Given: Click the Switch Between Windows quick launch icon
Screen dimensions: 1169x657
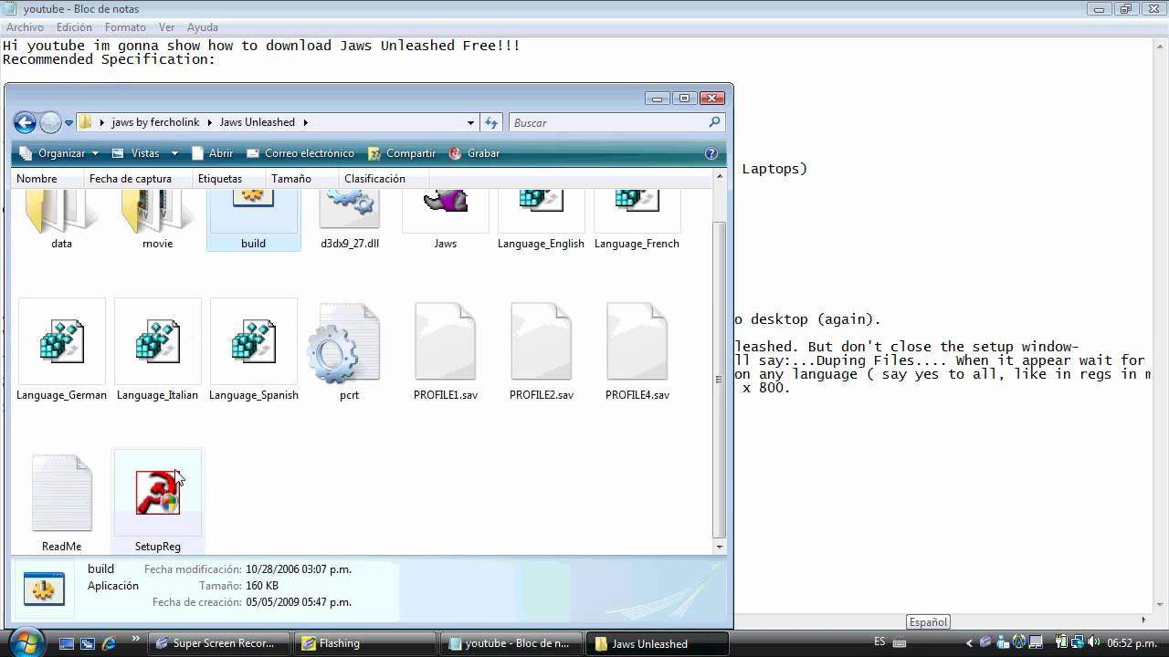Looking at the screenshot, I should [x=88, y=643].
